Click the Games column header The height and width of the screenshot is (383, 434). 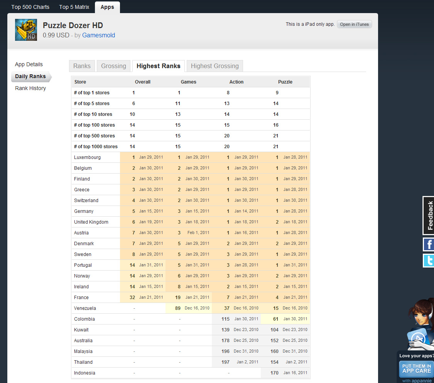click(x=189, y=82)
